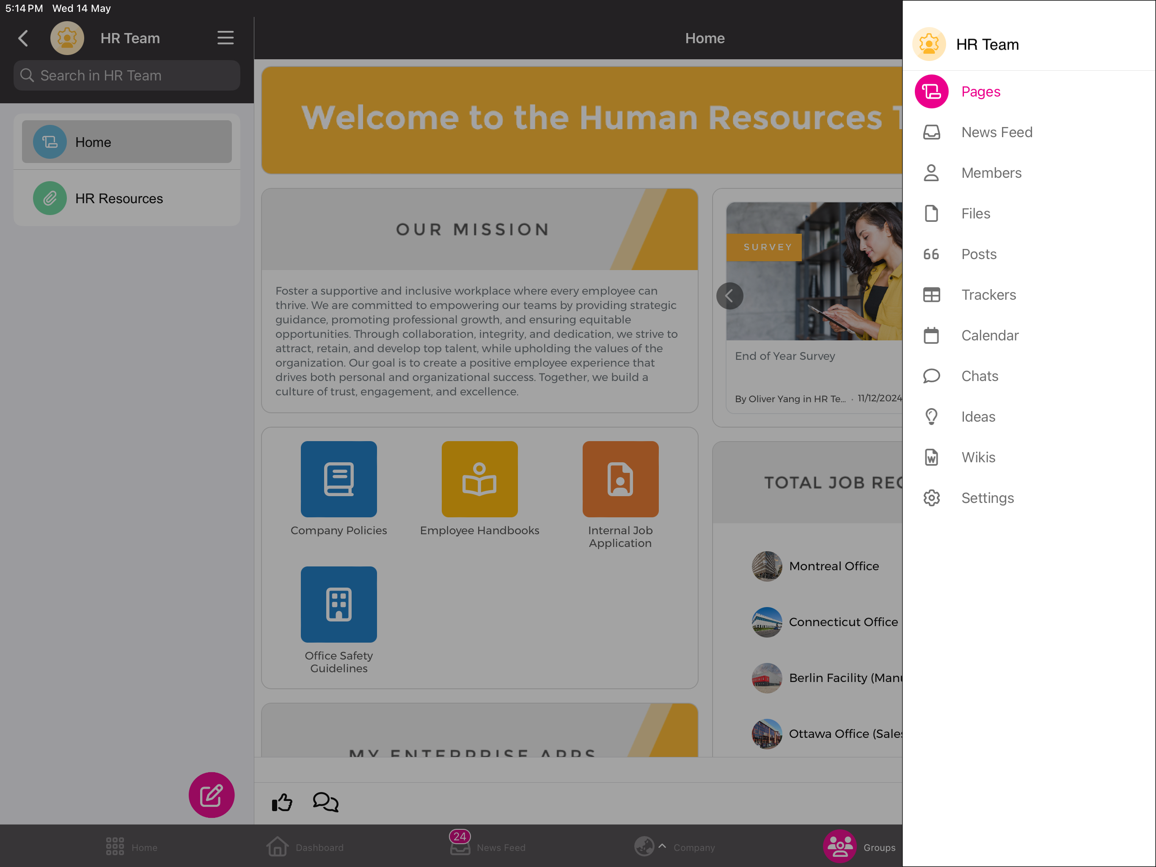Select Pages in the side menu
The width and height of the screenshot is (1156, 867).
click(x=980, y=91)
